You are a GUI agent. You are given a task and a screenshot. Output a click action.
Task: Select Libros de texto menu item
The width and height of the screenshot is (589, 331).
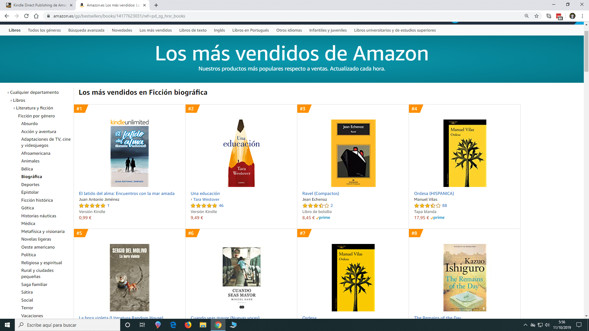(193, 30)
